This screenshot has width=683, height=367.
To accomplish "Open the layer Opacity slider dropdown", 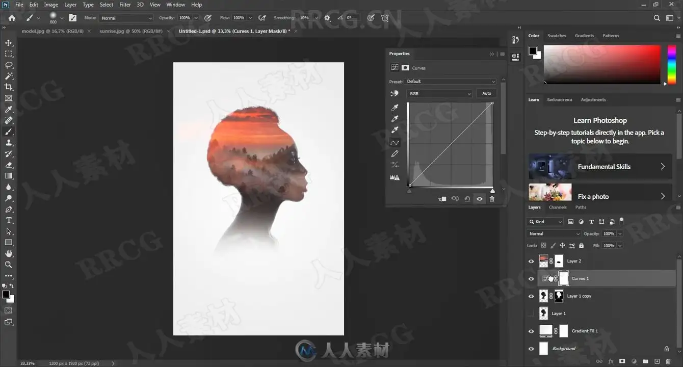I will tap(620, 233).
